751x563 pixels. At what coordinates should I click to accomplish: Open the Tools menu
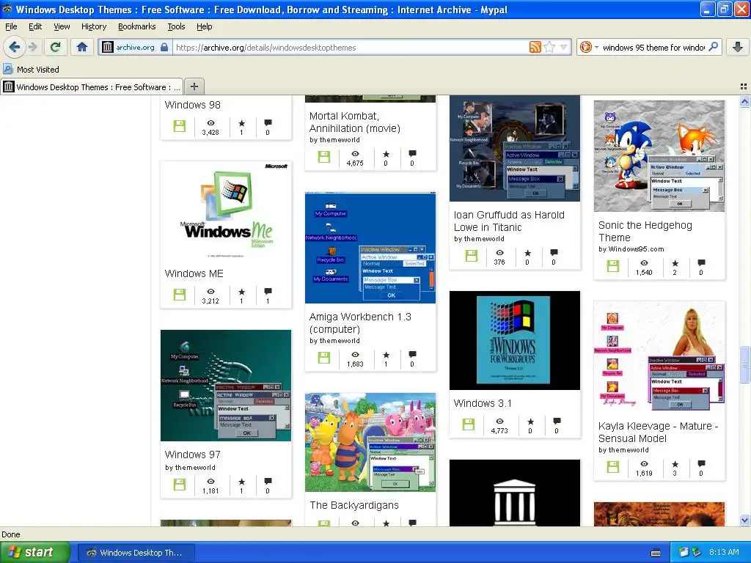(x=176, y=26)
